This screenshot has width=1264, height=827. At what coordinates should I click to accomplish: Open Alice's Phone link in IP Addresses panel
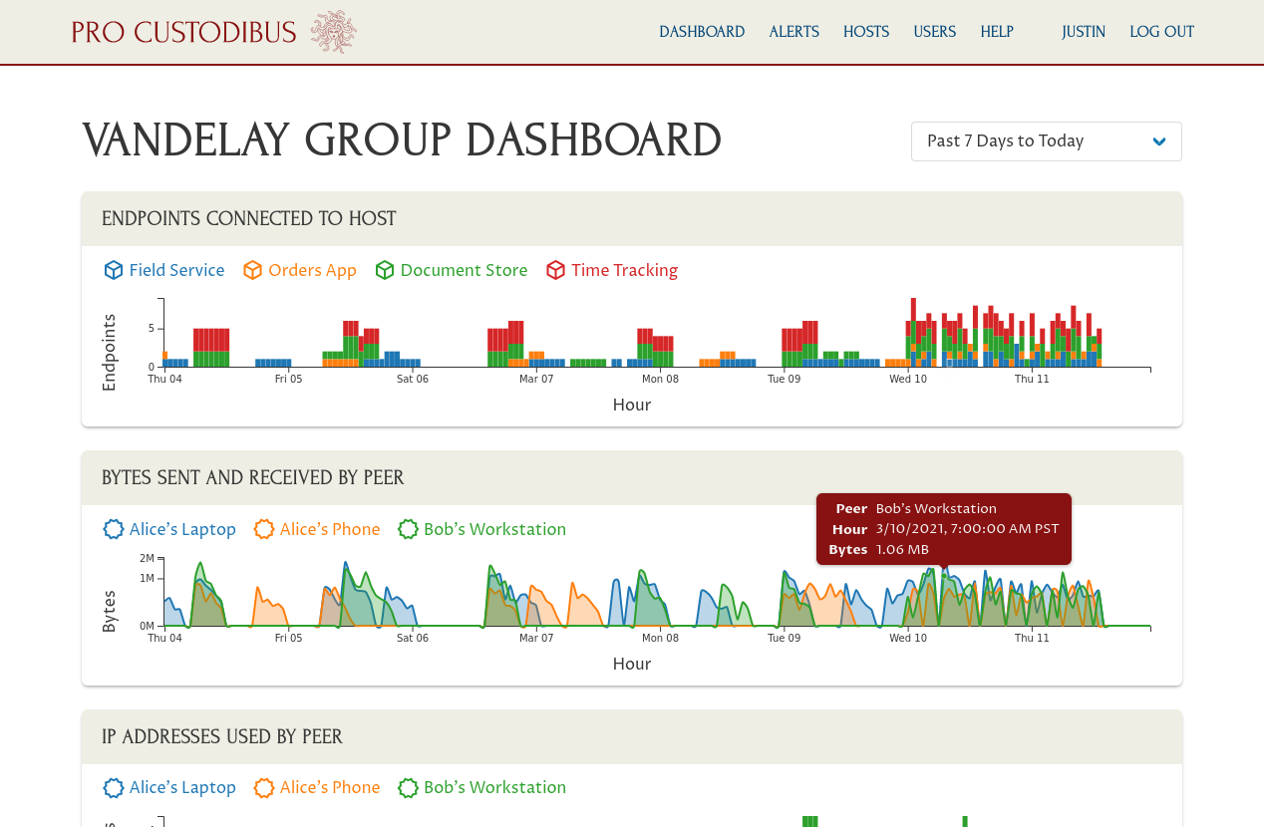330,788
